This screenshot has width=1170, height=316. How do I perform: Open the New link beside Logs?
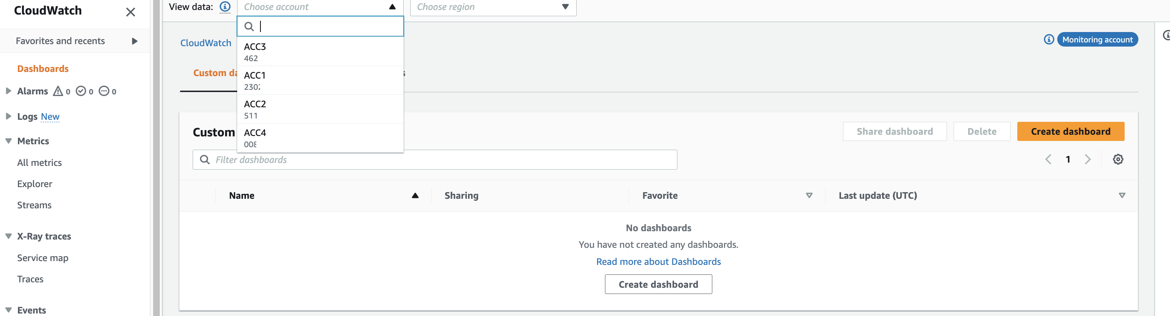50,117
